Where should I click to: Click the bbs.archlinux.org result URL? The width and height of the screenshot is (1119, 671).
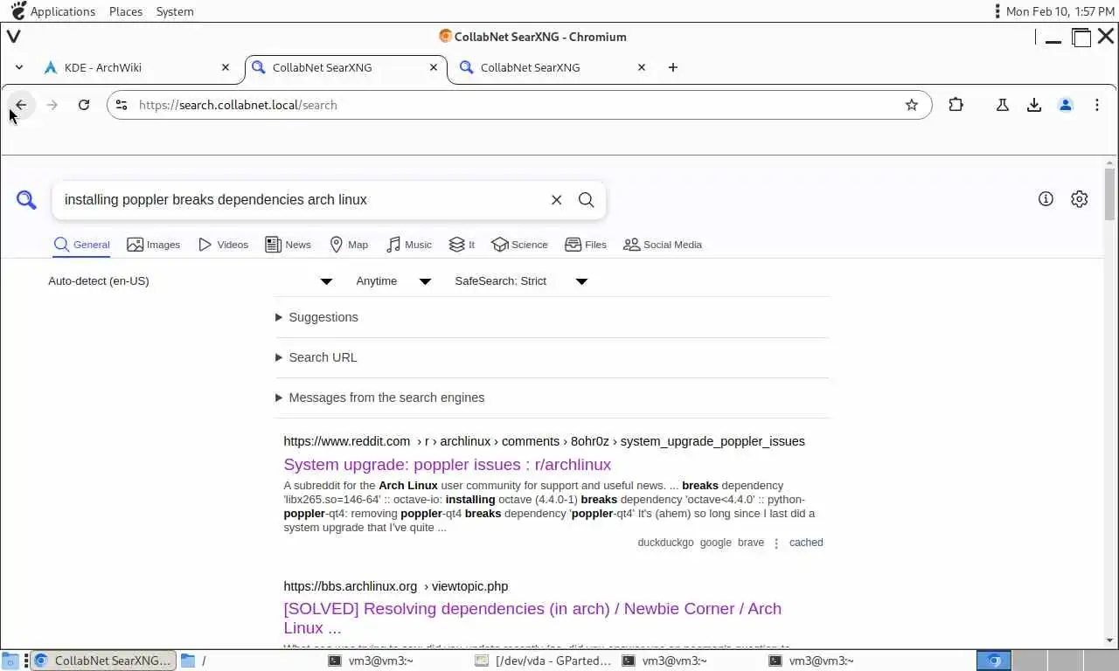[x=395, y=586]
